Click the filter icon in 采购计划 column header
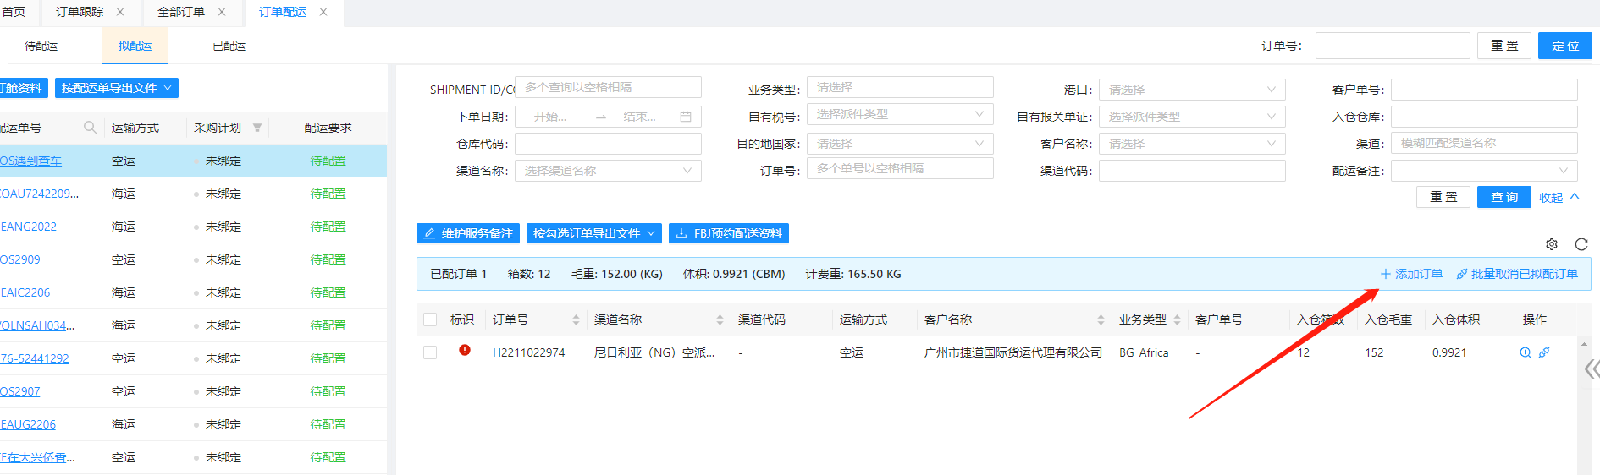Image resolution: width=1600 pixels, height=475 pixels. (x=257, y=128)
